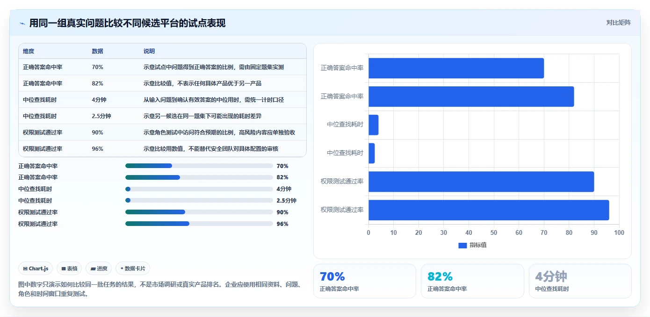The height and width of the screenshot is (317, 650).
Task: Click the progress bar labeled 70%
Action: [199, 166]
